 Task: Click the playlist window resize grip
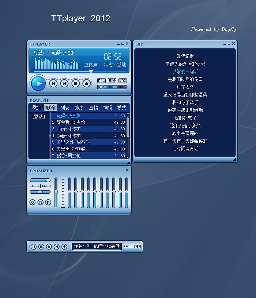pyautogui.click(x=129, y=162)
